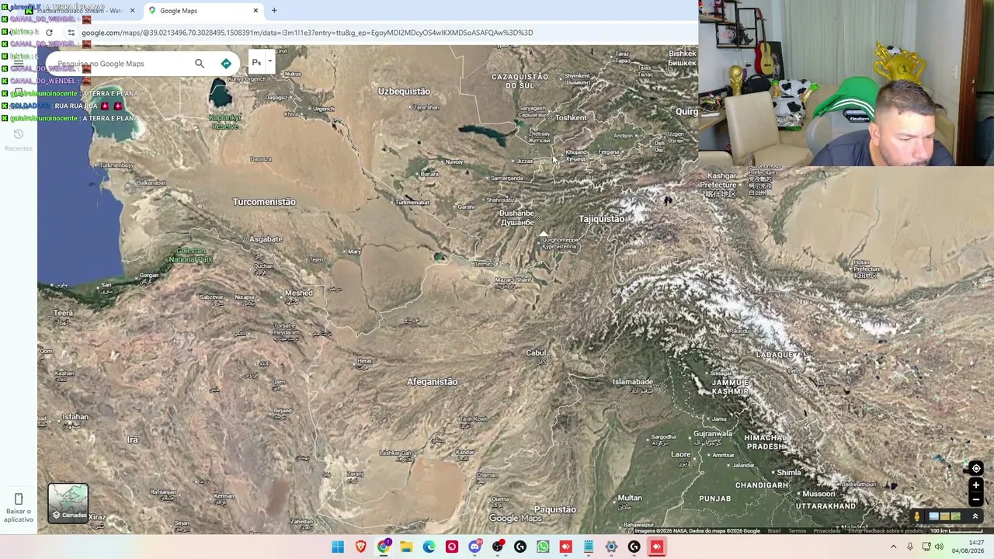Open the Camadas layers thumbnail
This screenshot has height=559, width=994.
[68, 503]
